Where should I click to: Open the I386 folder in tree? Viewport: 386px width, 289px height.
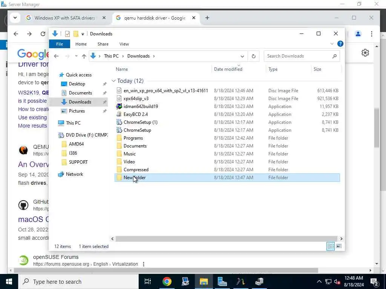coord(73,153)
